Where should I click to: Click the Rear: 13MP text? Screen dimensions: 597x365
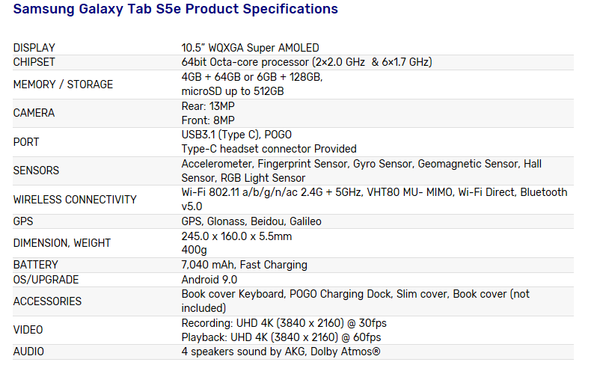[x=208, y=106]
